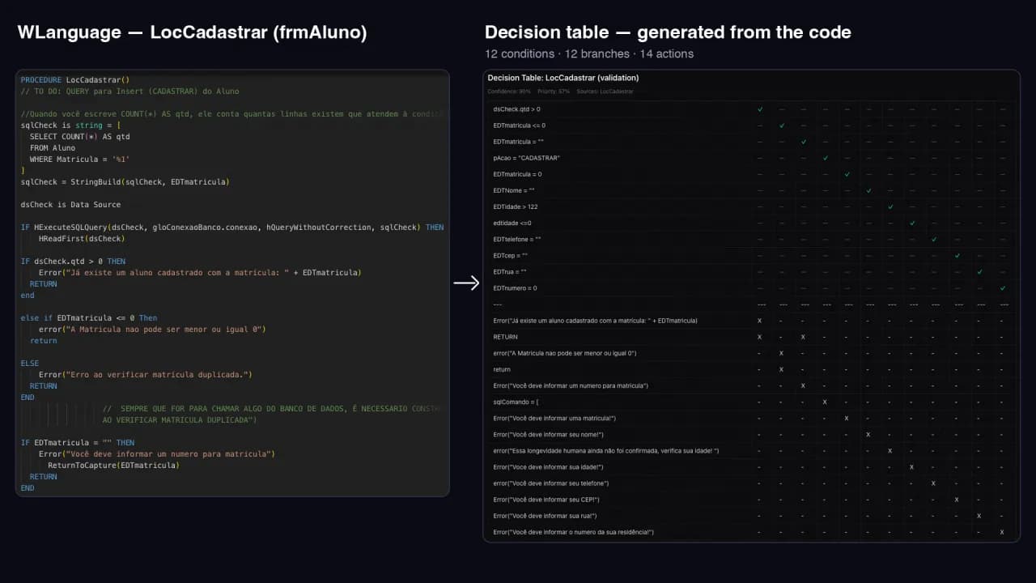The image size is (1036, 583).
Task: Select the "dsCheck.qtd > 0" condition row label
Action: coord(516,109)
